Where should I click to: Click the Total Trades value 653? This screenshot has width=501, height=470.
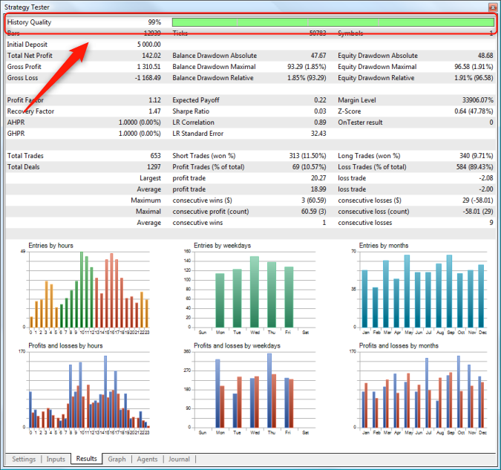click(x=156, y=156)
